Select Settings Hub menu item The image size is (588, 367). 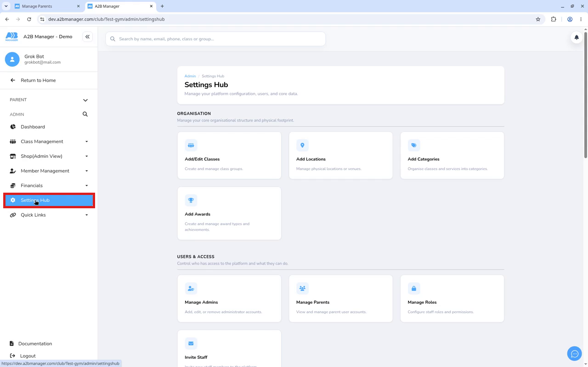(49, 200)
